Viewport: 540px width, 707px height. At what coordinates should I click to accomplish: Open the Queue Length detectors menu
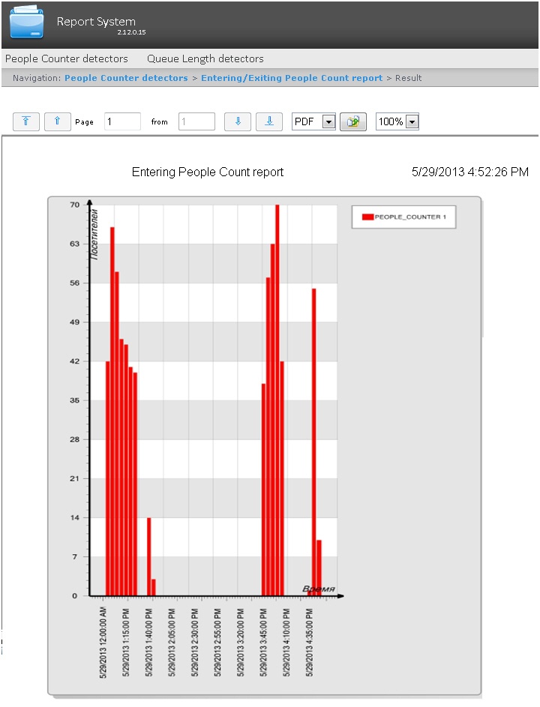pyautogui.click(x=205, y=58)
